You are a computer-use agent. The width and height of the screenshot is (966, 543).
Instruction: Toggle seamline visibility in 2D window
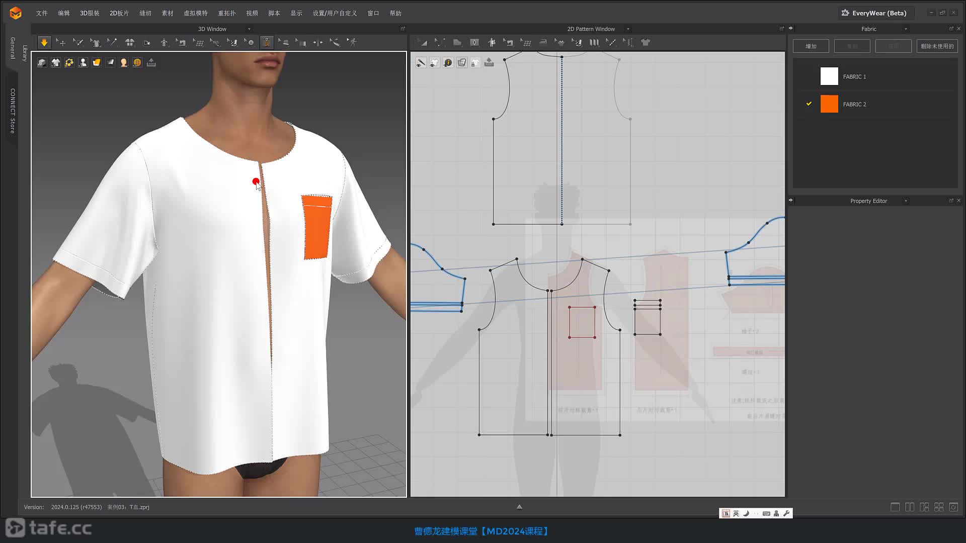click(x=421, y=63)
